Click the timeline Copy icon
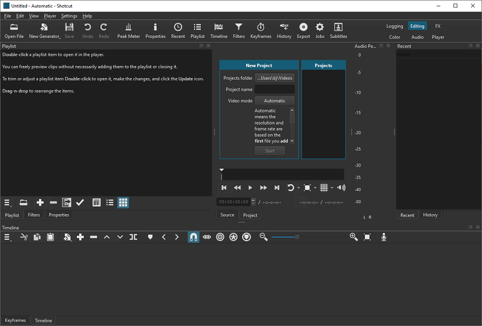The image size is (482, 326). pos(37,237)
